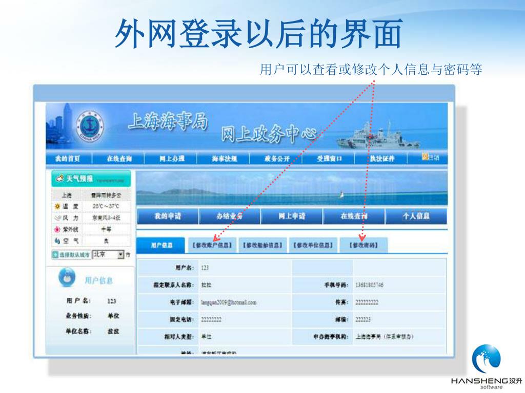Select 受理窗口 in the top navigation
The height and width of the screenshot is (393, 525).
tap(330, 159)
